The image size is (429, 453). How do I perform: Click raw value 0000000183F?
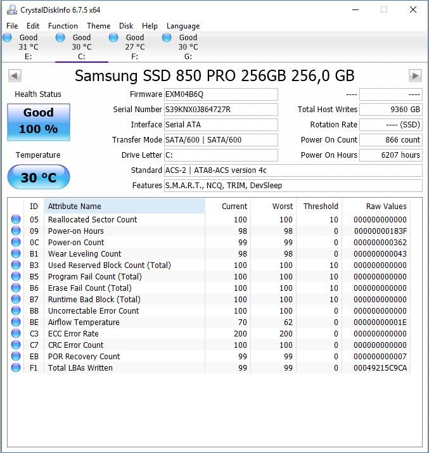click(380, 231)
